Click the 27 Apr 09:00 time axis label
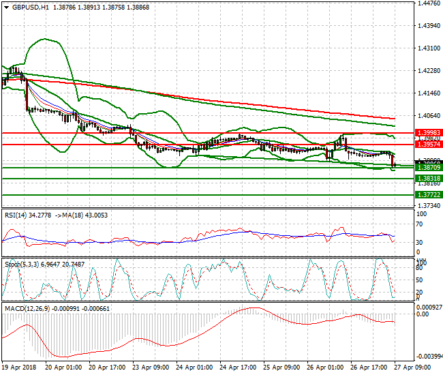 coord(412,367)
